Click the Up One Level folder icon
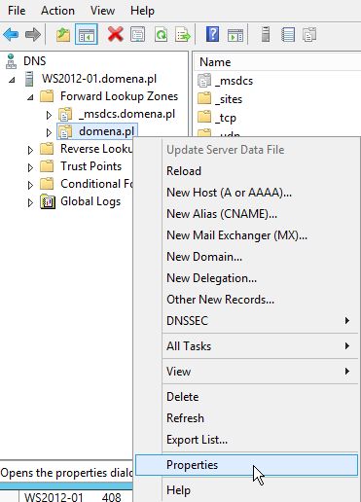Image resolution: width=361 pixels, height=502 pixels. pyautogui.click(x=63, y=34)
